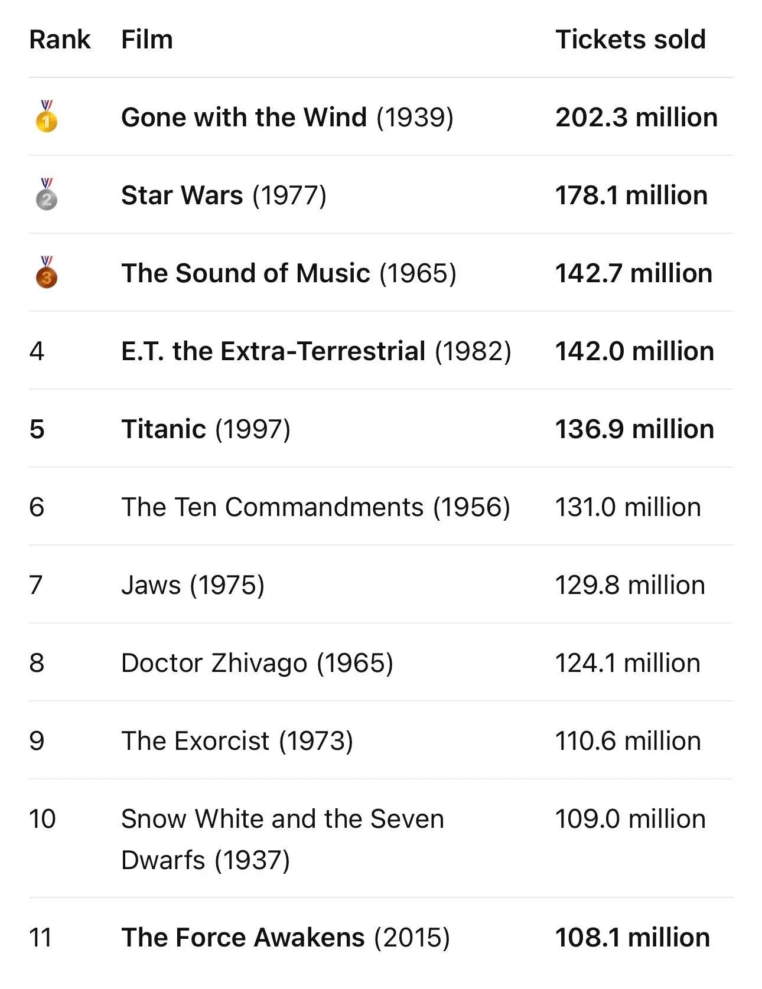Click the bronze third-place medal icon
The height and width of the screenshot is (989, 762).
[x=47, y=272]
